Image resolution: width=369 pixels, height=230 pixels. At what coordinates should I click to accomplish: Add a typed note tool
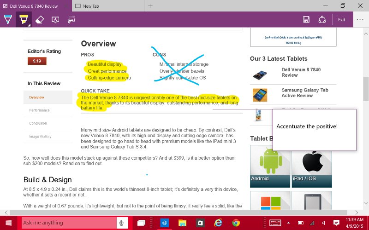(55, 20)
